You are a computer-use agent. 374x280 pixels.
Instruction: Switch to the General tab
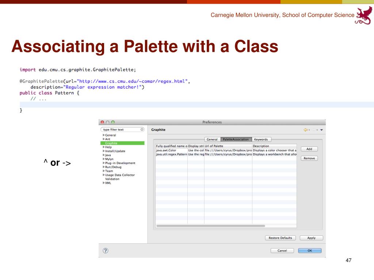[212, 140]
